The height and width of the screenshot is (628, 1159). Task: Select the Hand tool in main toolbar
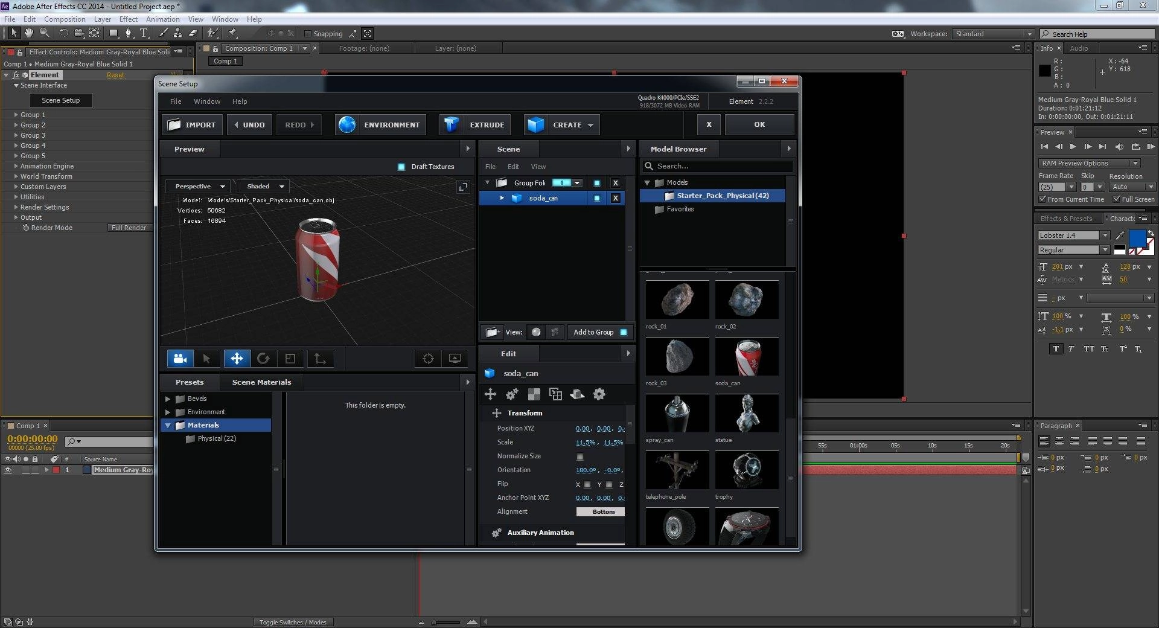coord(28,33)
